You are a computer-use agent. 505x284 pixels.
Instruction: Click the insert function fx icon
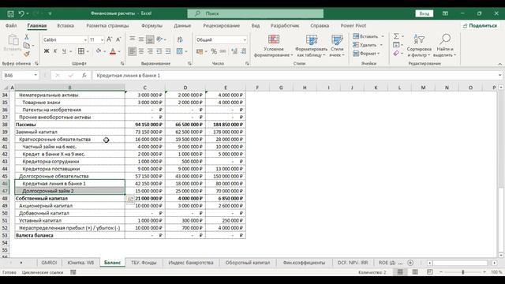(84, 76)
